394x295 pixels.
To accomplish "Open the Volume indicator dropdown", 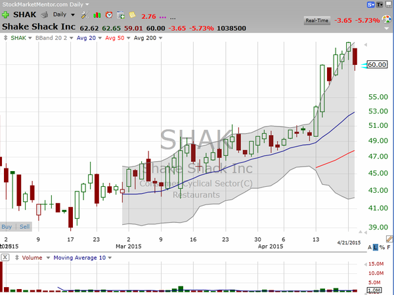I will 48,258.
